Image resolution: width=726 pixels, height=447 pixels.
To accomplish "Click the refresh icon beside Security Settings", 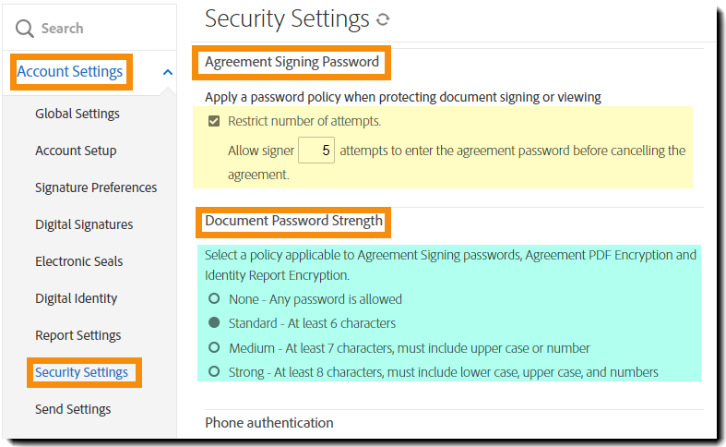I will pos(383,19).
